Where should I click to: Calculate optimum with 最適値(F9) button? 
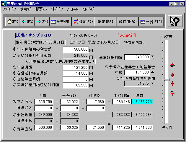(x=128, y=21)
